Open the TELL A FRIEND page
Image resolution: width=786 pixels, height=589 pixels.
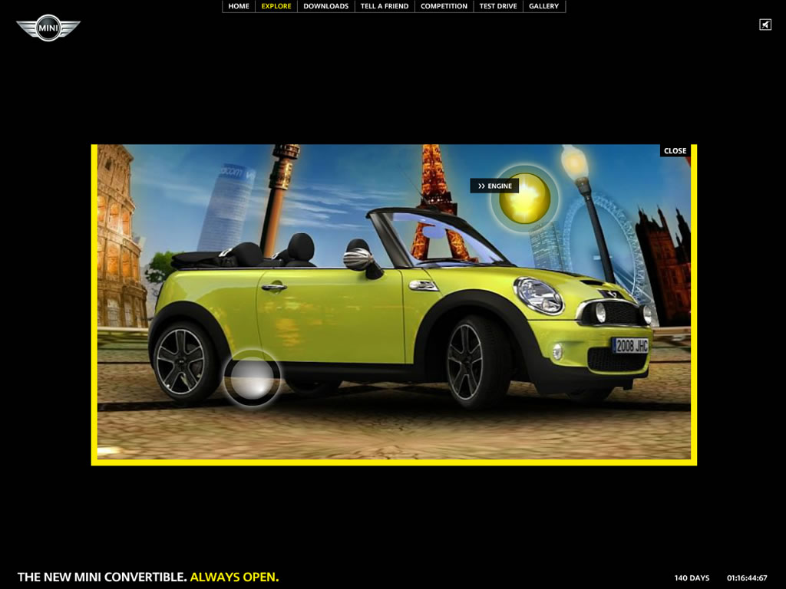coord(385,6)
